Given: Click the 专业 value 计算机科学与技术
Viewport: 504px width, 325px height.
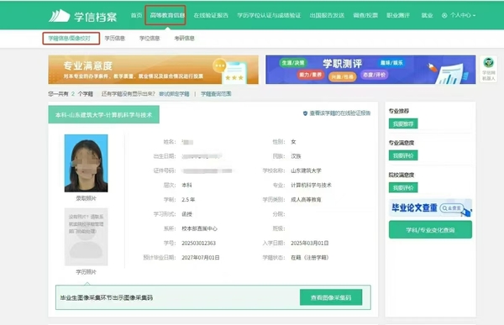Looking at the screenshot, I should click(x=311, y=185).
